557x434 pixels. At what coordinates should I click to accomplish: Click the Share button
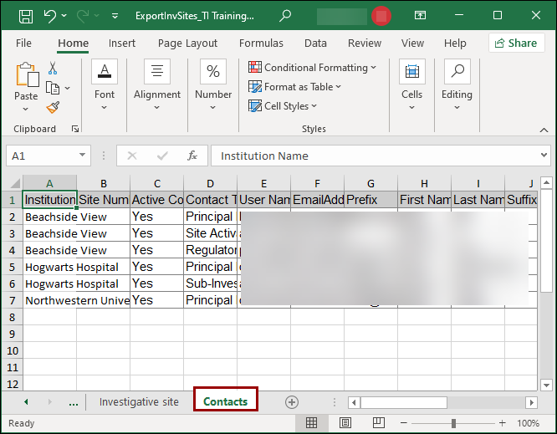(516, 43)
